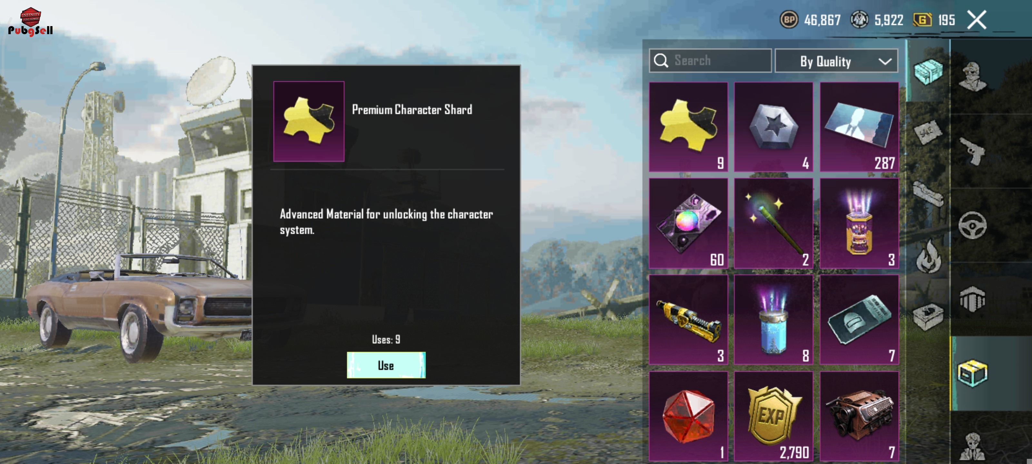Tap the gold G currency icon
Screen dimensions: 1032x464
coord(922,20)
